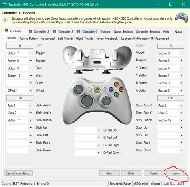Click the left thumbstick on the controller image
Image resolution: width=190 pixels, height=187 pixels.
(78, 89)
